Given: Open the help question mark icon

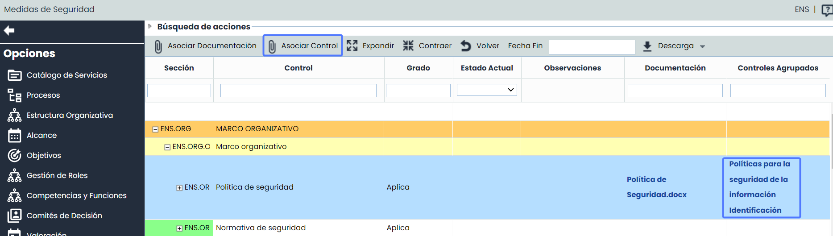Looking at the screenshot, I should coord(827,10).
